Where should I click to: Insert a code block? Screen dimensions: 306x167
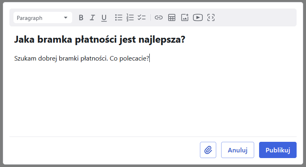pos(211,17)
